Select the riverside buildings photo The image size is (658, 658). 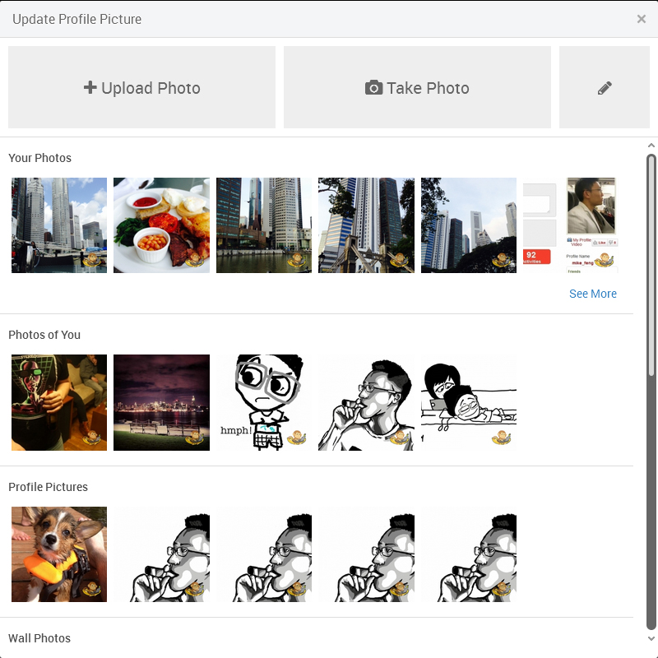pyautogui.click(x=264, y=225)
